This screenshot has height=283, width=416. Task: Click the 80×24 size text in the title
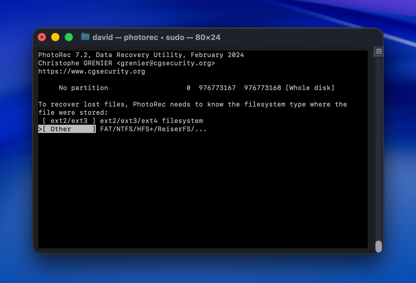207,37
